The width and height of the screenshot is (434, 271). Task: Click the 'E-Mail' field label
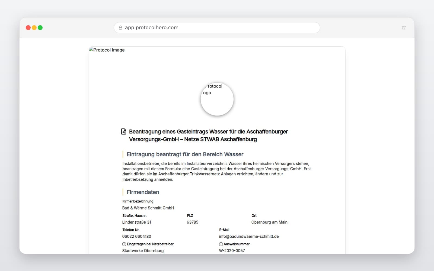point(224,230)
